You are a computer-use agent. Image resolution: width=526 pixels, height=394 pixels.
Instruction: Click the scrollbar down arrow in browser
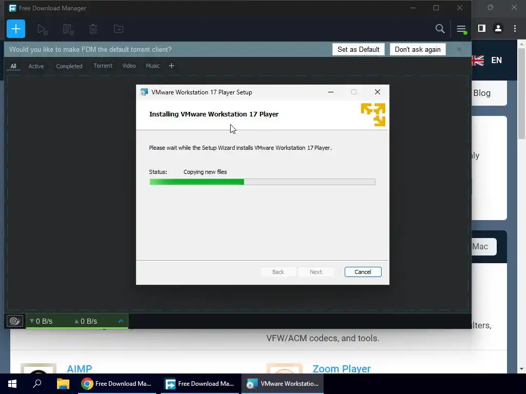[x=521, y=369]
